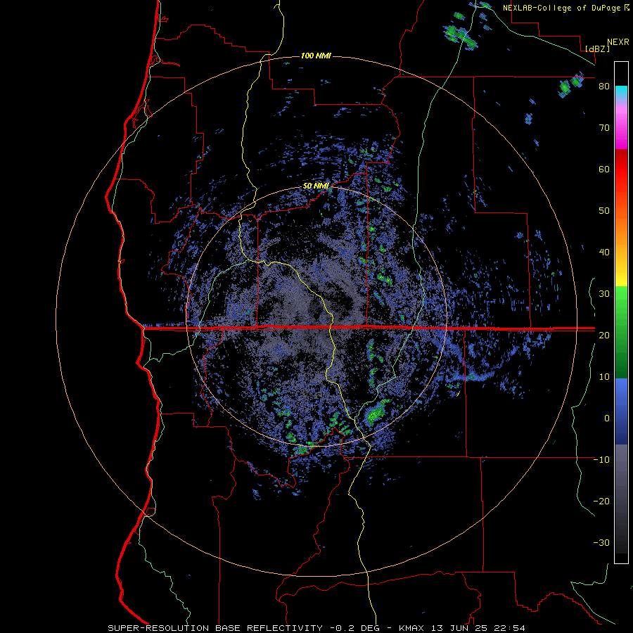
Task: Click the blue band of the color scale
Action: pyautogui.click(x=621, y=411)
